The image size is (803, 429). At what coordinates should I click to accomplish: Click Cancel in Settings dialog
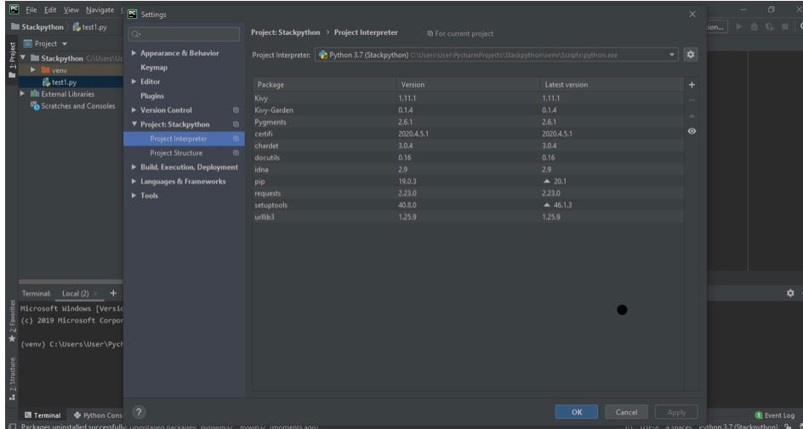click(626, 412)
